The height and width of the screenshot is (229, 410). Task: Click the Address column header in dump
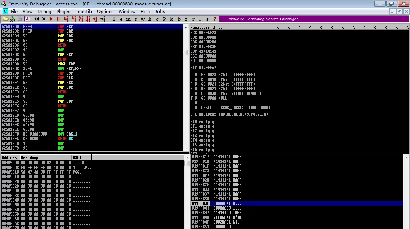[x=10, y=157]
